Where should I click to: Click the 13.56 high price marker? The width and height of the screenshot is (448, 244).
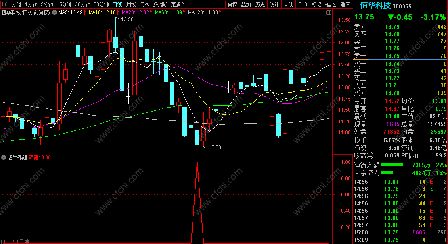click(127, 19)
